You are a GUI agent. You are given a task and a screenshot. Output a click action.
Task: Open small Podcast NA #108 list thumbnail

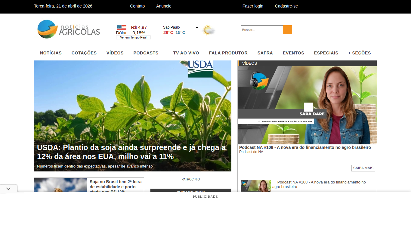(x=256, y=186)
